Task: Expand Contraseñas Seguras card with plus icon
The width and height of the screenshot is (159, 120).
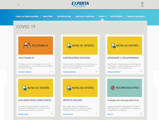Action: [x=97, y=71]
